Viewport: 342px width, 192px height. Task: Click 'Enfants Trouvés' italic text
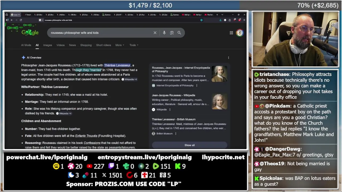pyautogui.click(x=86, y=136)
